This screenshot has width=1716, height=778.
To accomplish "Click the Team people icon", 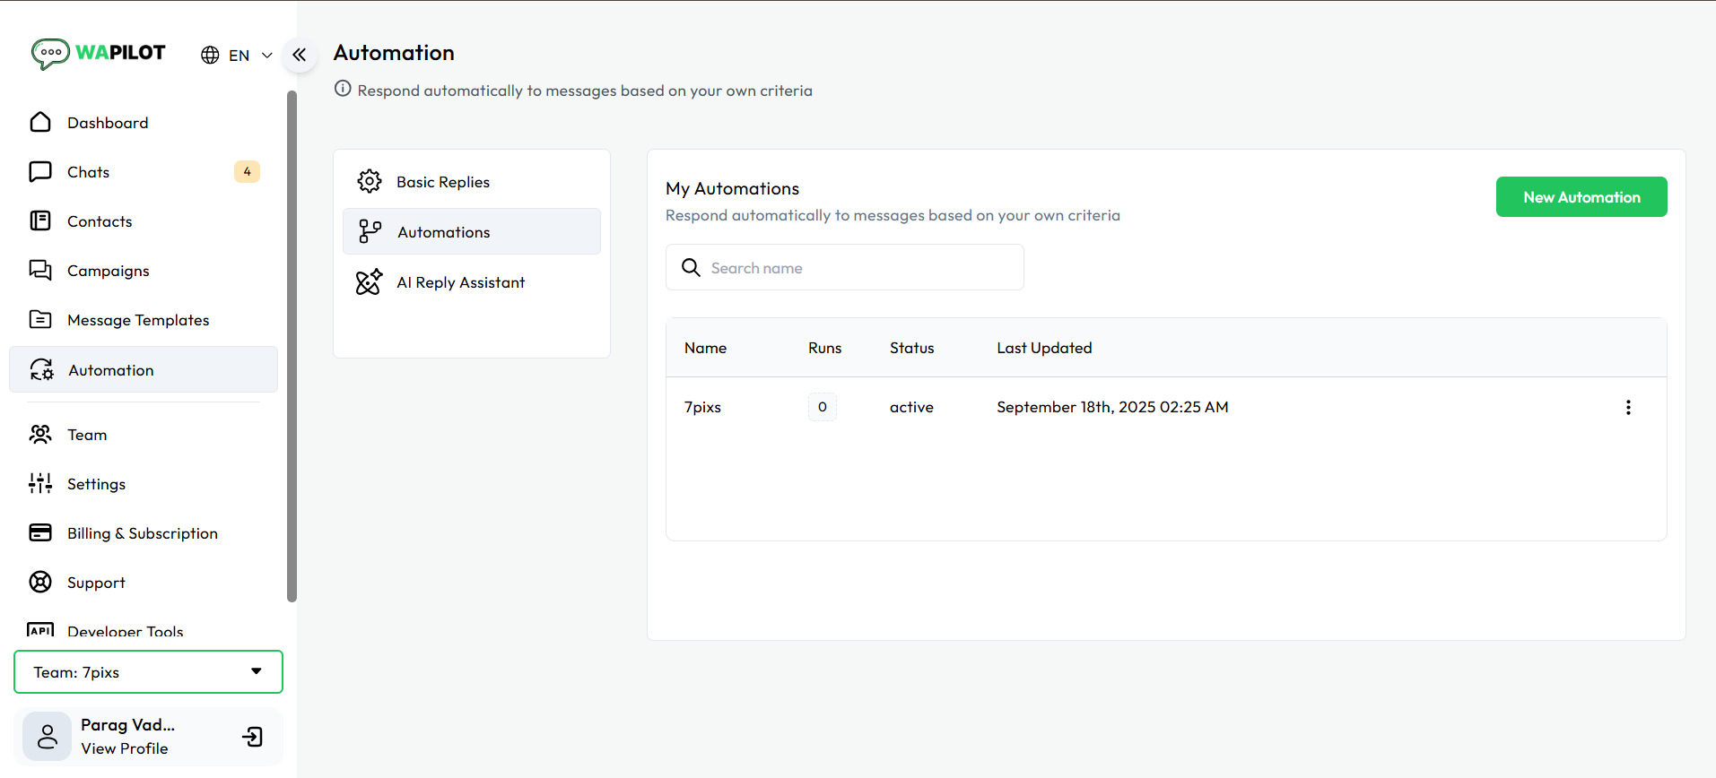I will [40, 434].
